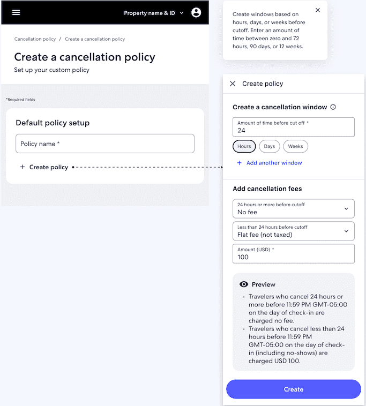
Task: Open the Less than 24 hours fee dropdown
Action: 294,231
